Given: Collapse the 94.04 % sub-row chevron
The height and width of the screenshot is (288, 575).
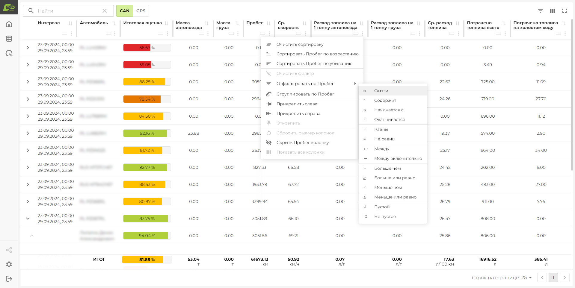Looking at the screenshot, I should point(32,236).
